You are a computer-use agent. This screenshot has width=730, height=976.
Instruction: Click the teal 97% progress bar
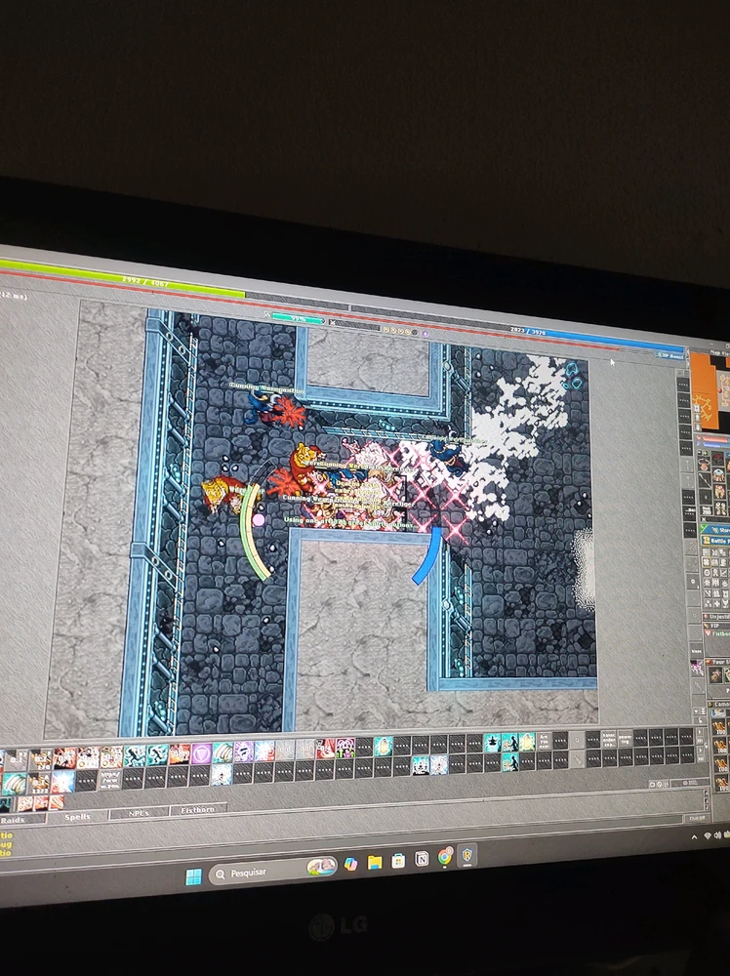298,318
